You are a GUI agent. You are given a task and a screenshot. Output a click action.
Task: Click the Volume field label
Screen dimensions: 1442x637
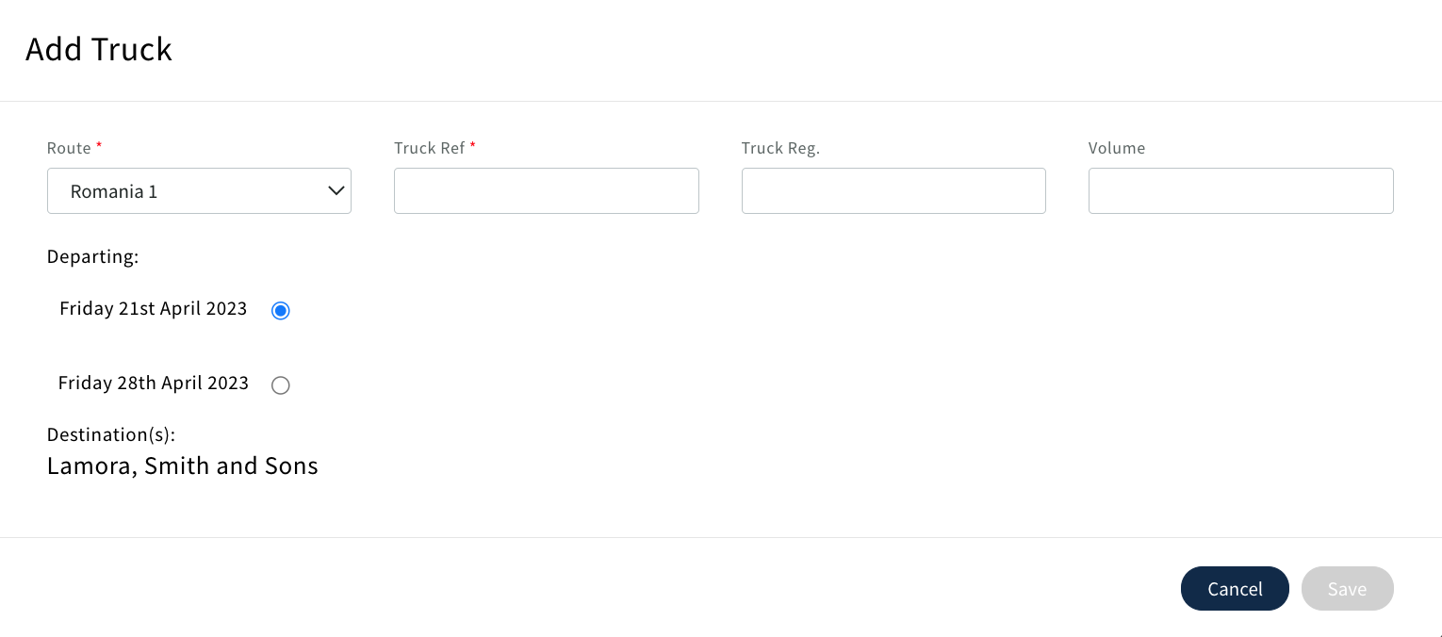point(1117,148)
